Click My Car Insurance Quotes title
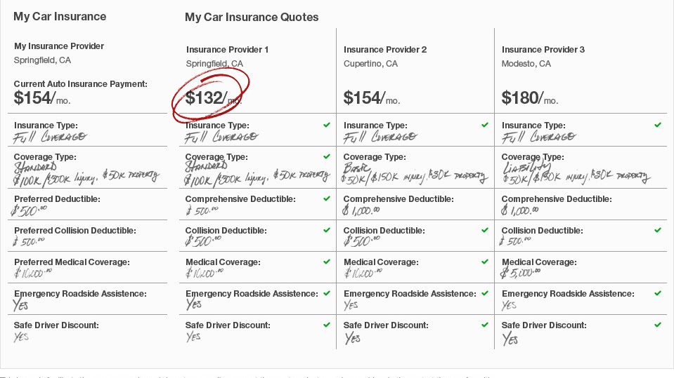 [x=252, y=17]
